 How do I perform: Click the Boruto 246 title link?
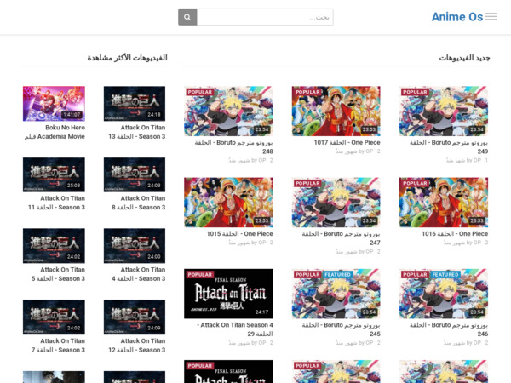(449, 329)
